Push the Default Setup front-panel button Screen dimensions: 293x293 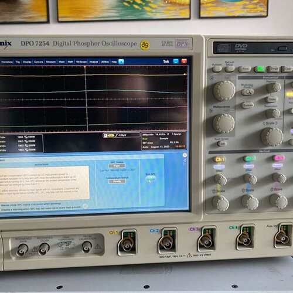(230, 69)
